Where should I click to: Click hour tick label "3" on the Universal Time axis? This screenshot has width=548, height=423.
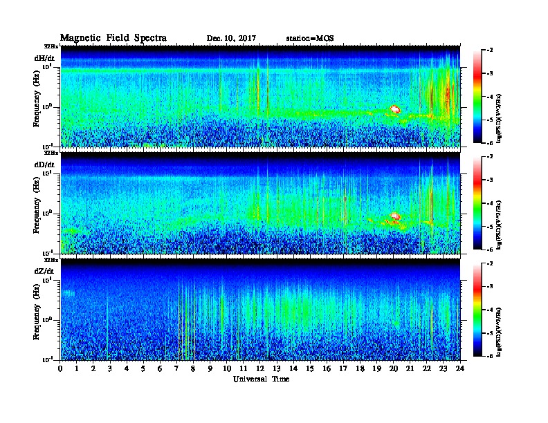click(110, 369)
